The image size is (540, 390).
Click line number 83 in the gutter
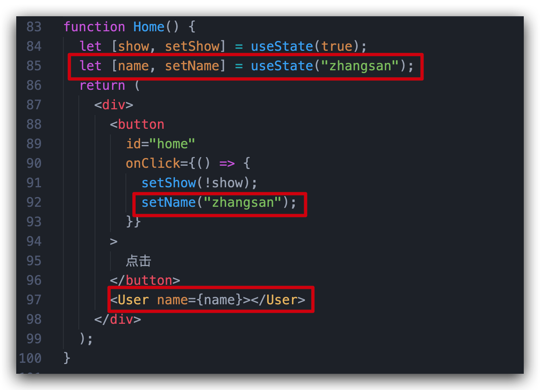[34, 27]
